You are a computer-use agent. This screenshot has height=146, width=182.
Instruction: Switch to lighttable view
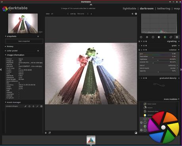pyautogui.click(x=129, y=9)
